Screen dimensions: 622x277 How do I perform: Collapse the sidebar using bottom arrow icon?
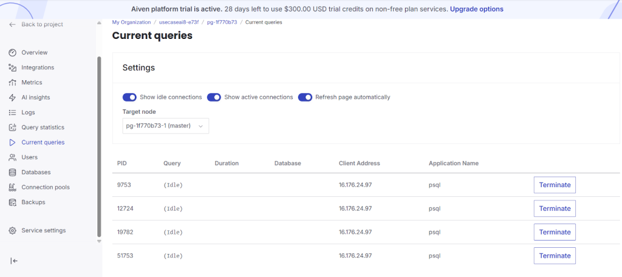click(14, 261)
